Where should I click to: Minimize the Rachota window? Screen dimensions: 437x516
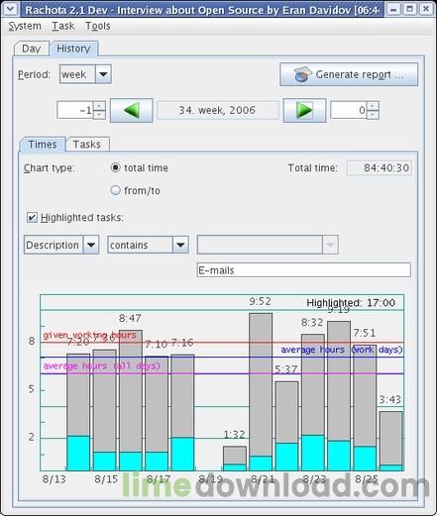click(393, 9)
